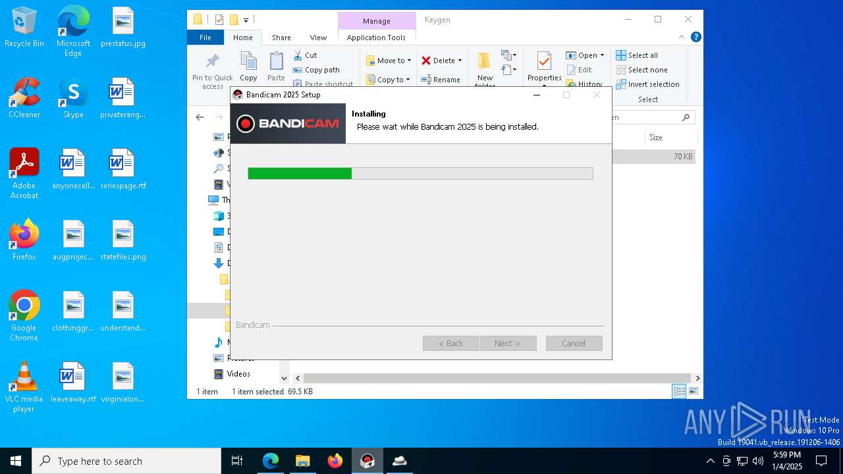This screenshot has height=474, width=843.
Task: Select statefiles.png on the desktop
Action: [123, 240]
